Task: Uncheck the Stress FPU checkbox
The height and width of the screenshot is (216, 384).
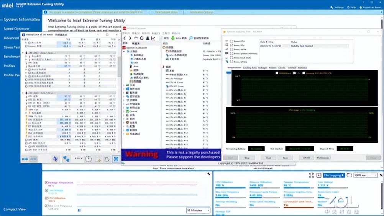Action: pyautogui.click(x=231, y=45)
